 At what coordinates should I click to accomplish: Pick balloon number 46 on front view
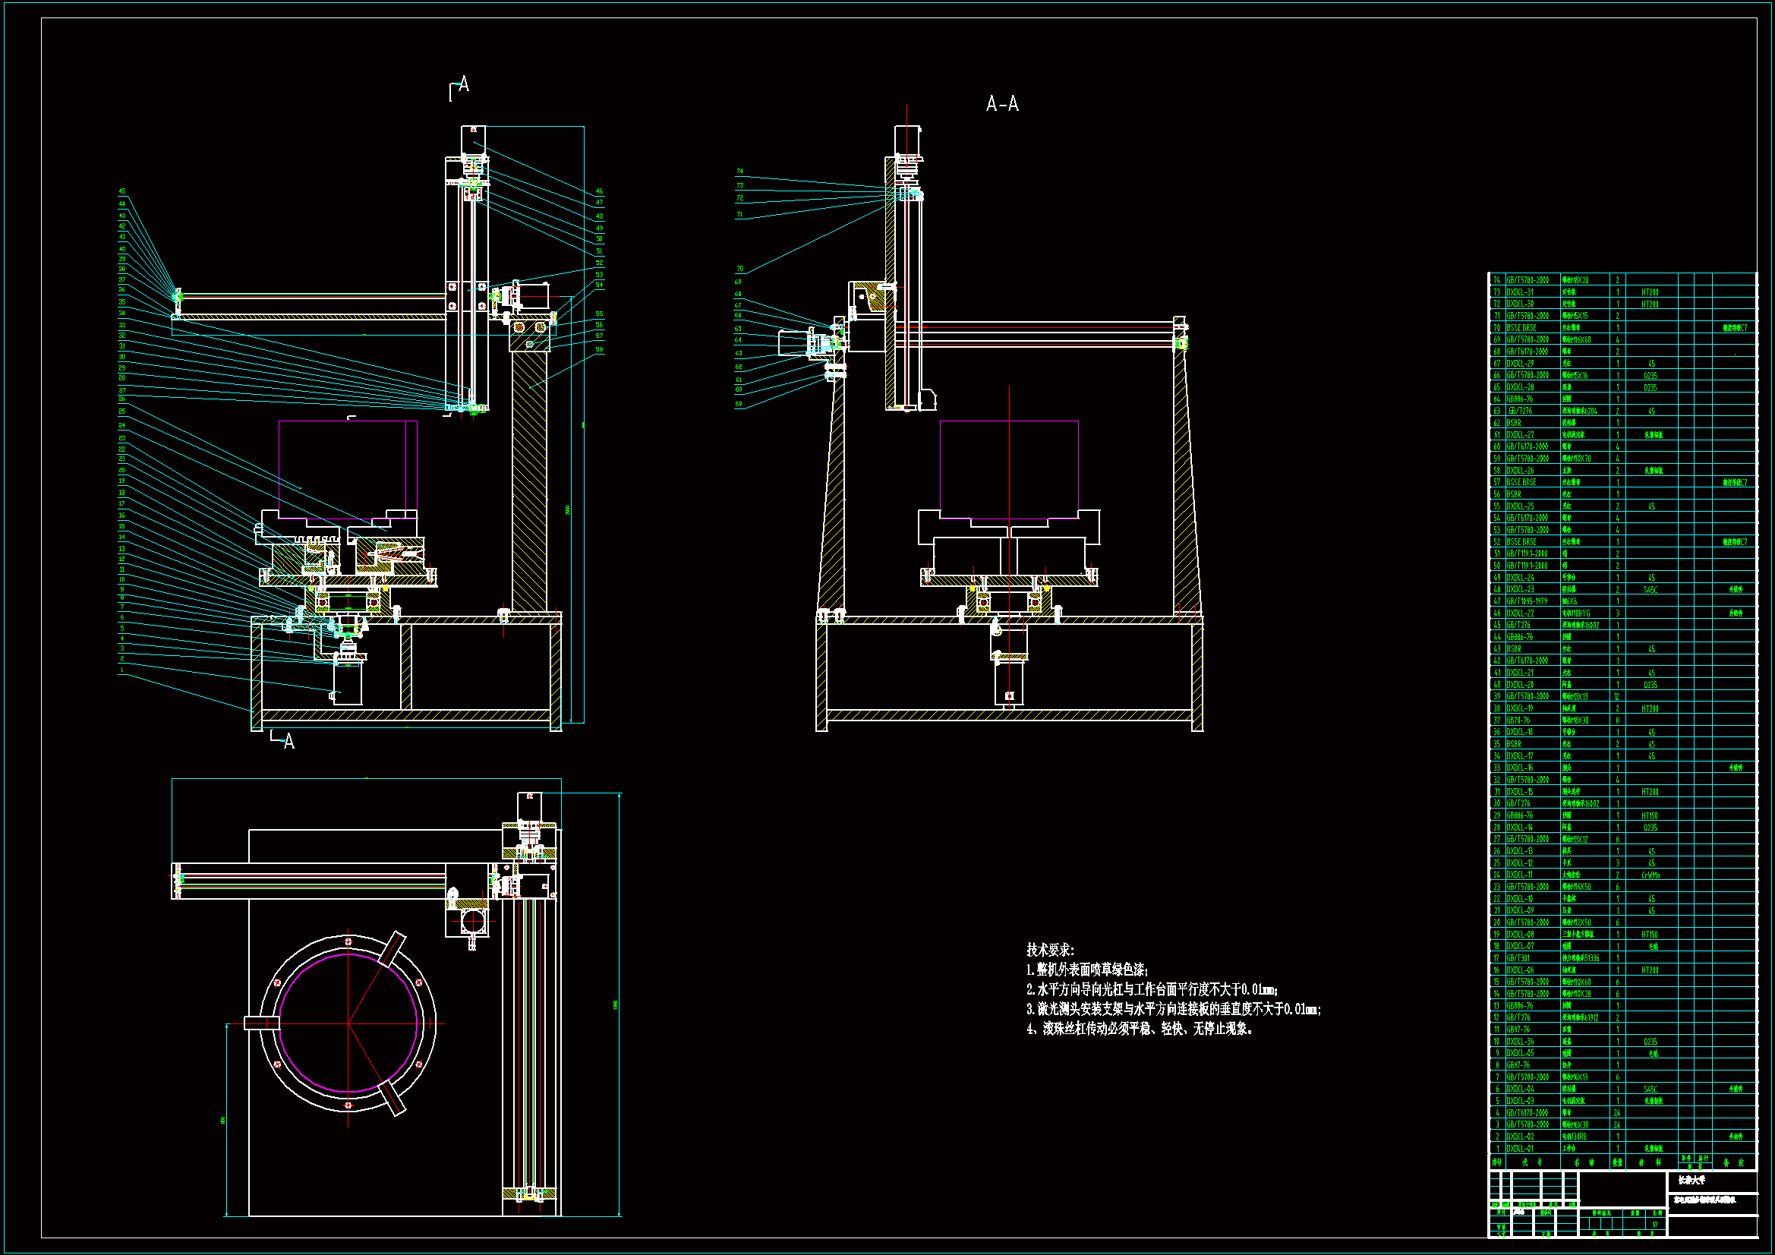point(599,191)
